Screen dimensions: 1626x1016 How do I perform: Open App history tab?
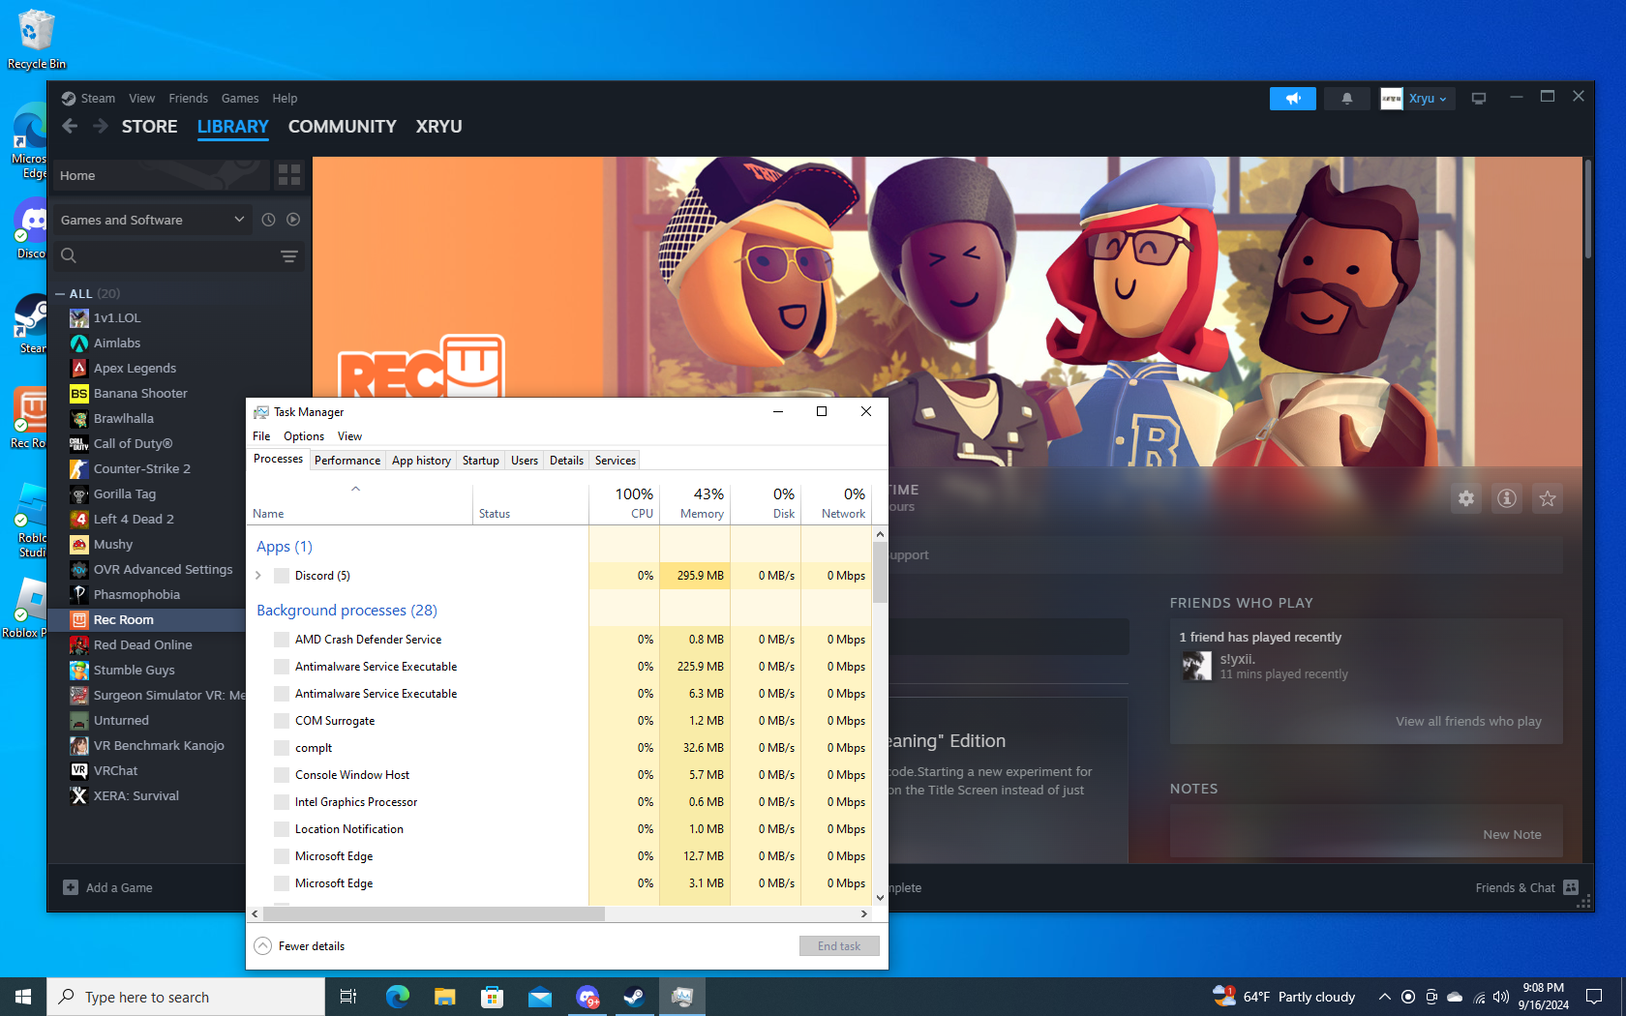[421, 461]
